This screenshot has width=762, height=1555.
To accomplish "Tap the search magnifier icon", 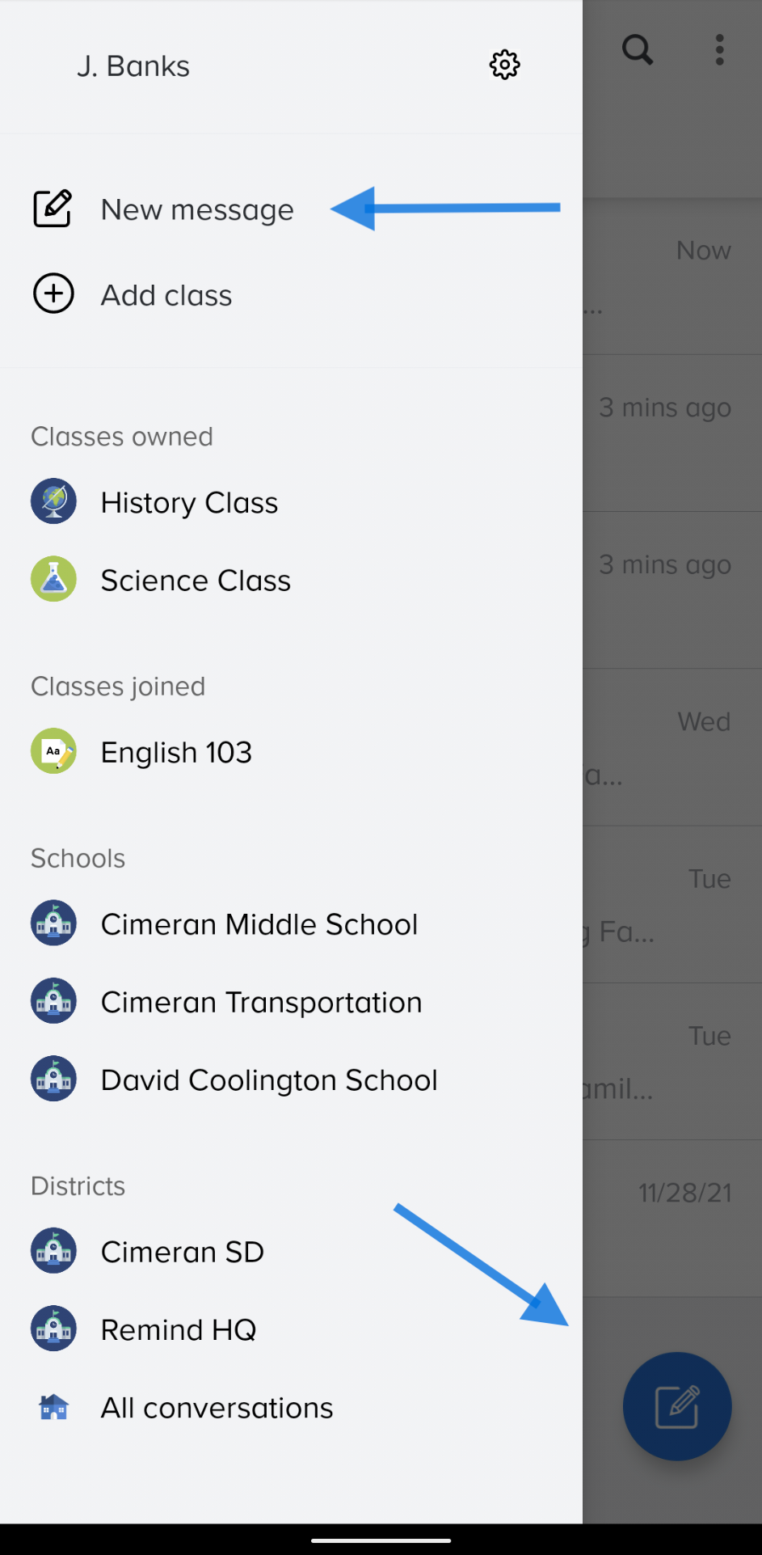I will [638, 50].
